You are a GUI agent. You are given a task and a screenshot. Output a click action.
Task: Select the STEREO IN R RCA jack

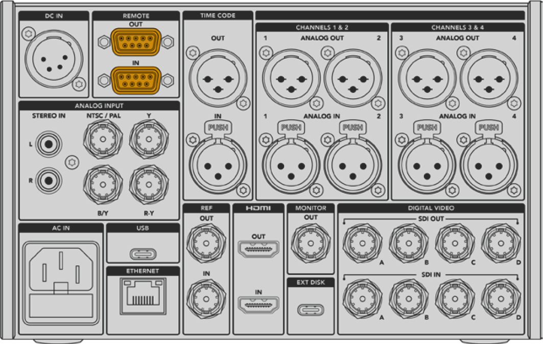(49, 180)
